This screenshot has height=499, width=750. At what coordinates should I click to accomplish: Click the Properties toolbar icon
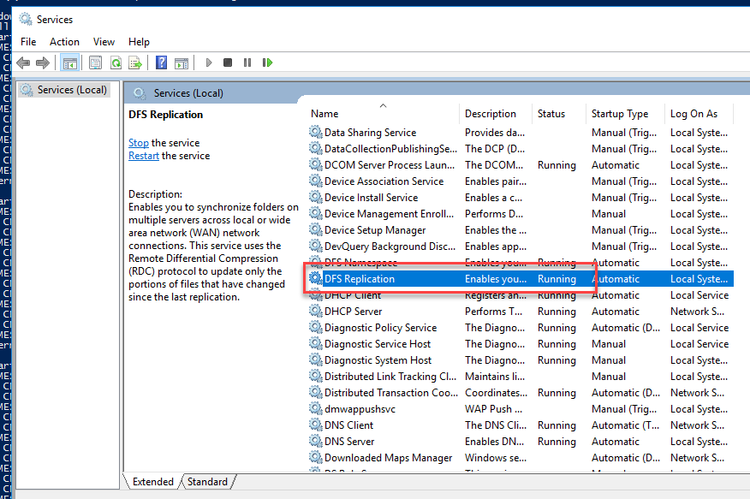pos(95,62)
